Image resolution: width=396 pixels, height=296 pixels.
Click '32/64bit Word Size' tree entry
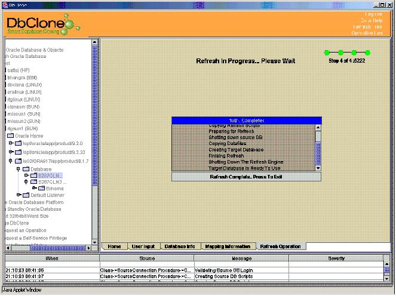pyautogui.click(x=29, y=216)
